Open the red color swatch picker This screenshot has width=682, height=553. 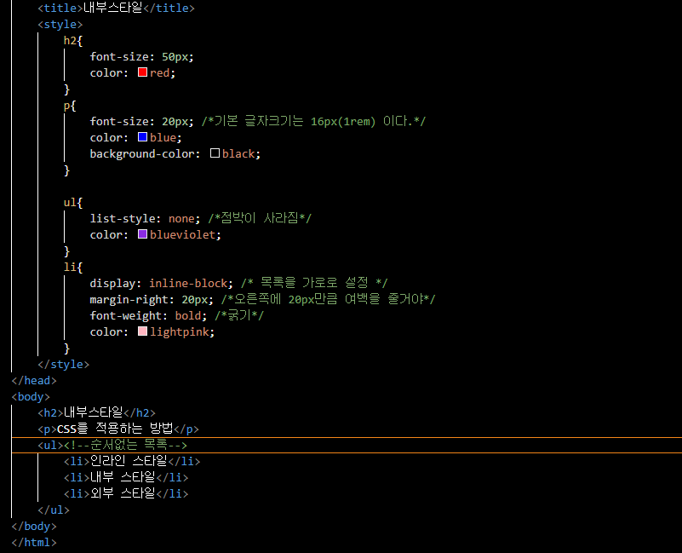pos(142,72)
